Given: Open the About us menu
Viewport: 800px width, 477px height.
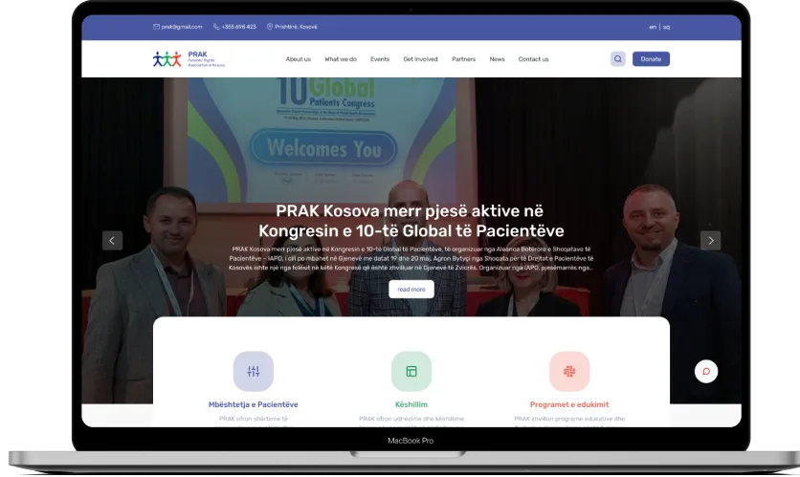Looking at the screenshot, I should coord(298,59).
